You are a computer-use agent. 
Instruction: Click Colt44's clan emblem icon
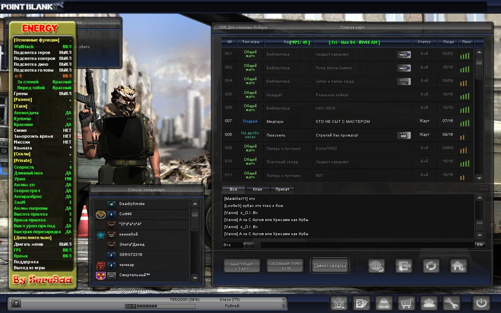click(100, 214)
